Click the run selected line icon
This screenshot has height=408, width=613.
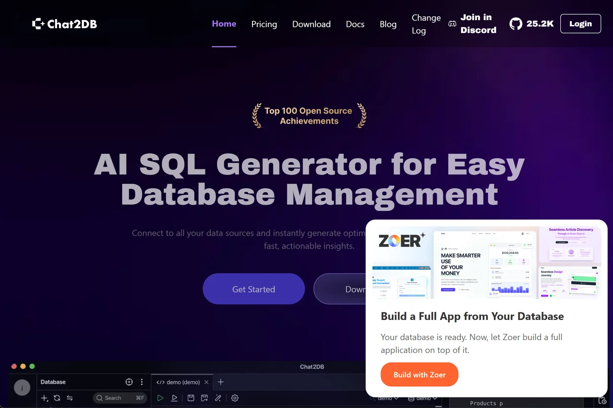pos(175,398)
